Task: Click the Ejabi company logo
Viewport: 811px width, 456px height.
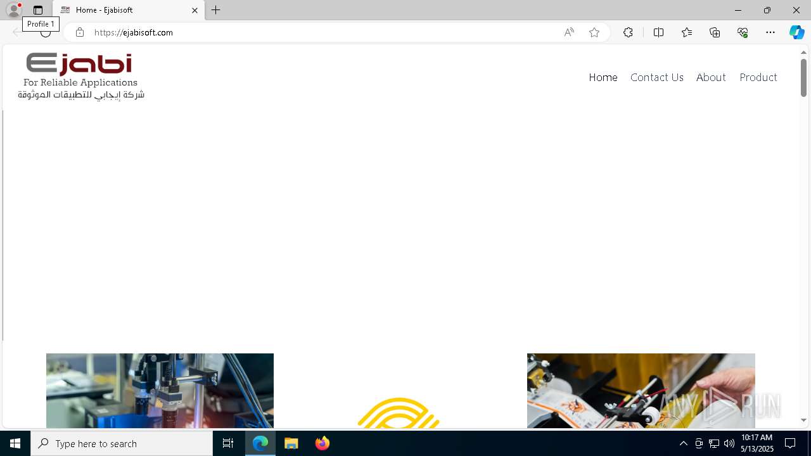Action: pyautogui.click(x=81, y=76)
